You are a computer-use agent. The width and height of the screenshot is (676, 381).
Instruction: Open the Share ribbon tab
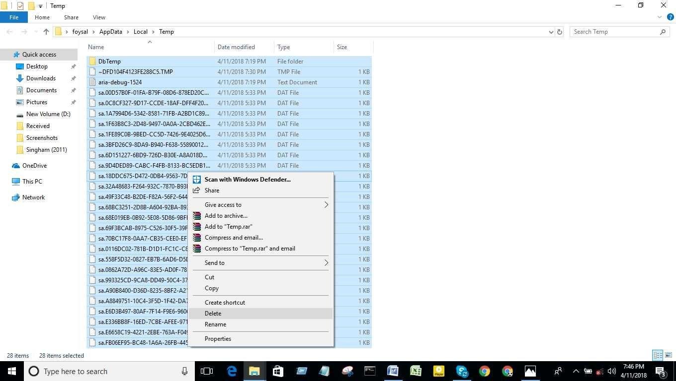click(x=71, y=17)
